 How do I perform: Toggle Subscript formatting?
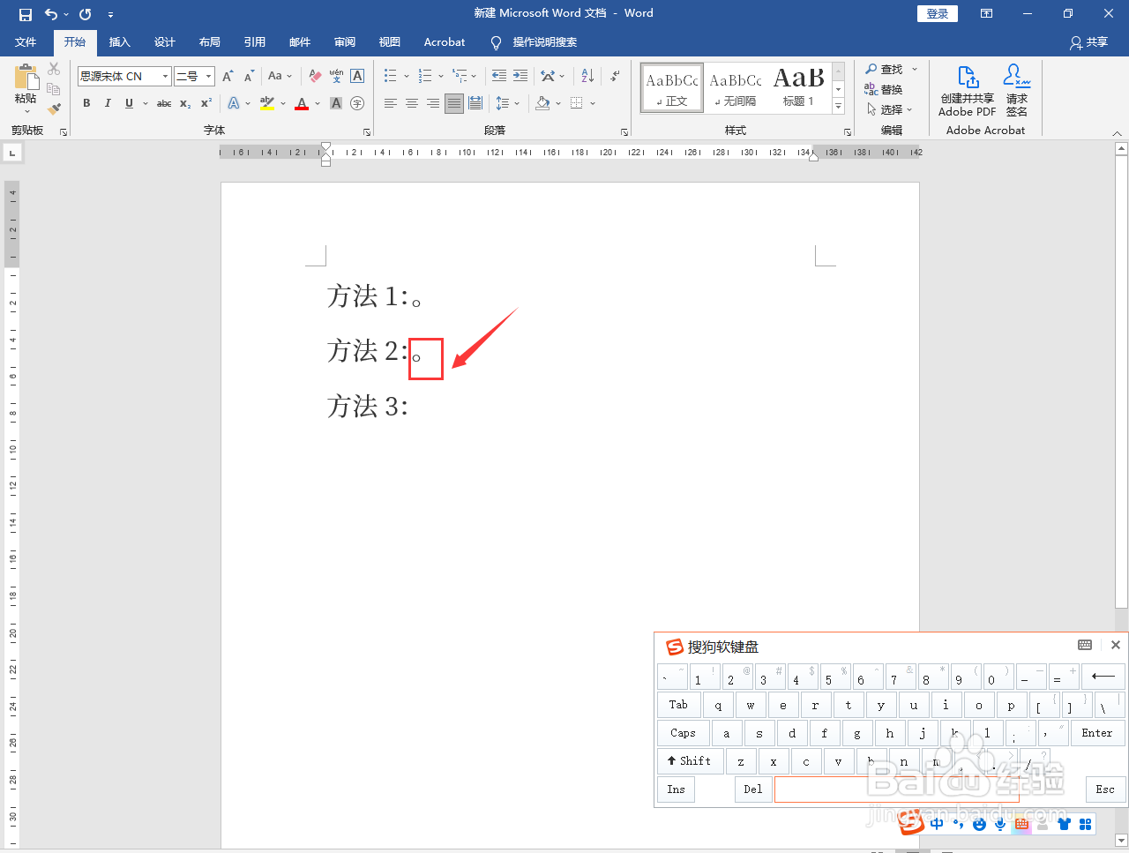click(185, 103)
